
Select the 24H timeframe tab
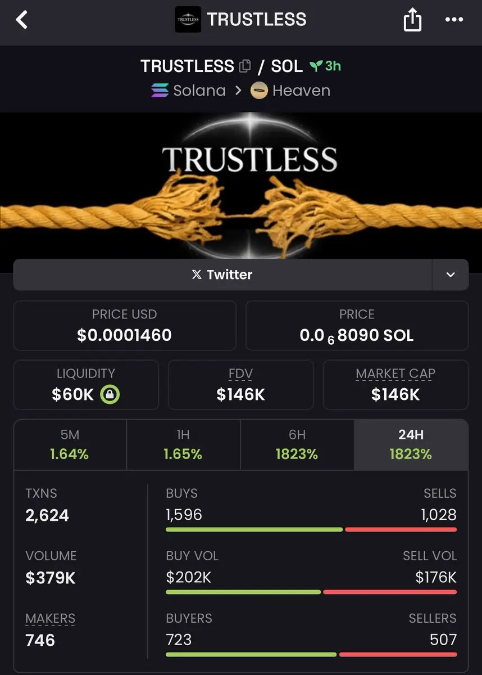click(411, 445)
